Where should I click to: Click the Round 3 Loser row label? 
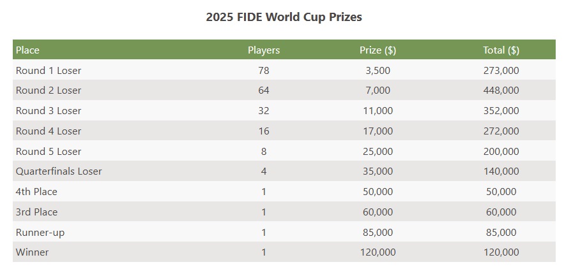point(49,111)
